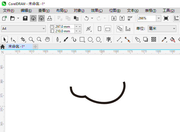Select the Color Eyedropper tool
180x132 pixels.
click(164, 39)
